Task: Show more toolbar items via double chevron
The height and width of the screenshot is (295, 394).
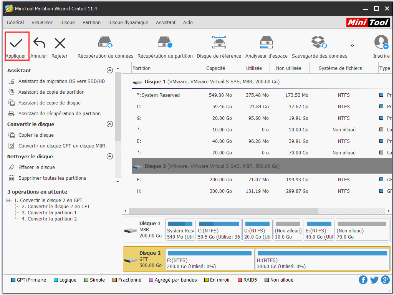Action: (x=352, y=45)
